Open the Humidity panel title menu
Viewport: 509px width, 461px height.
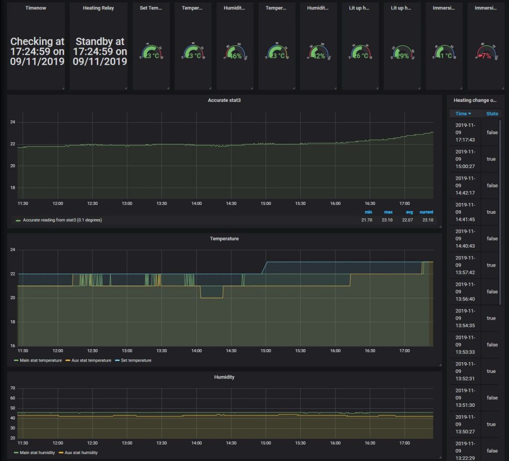click(224, 377)
